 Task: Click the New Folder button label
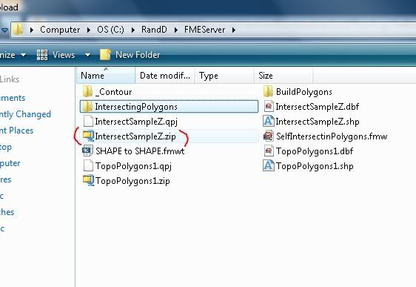(x=138, y=55)
